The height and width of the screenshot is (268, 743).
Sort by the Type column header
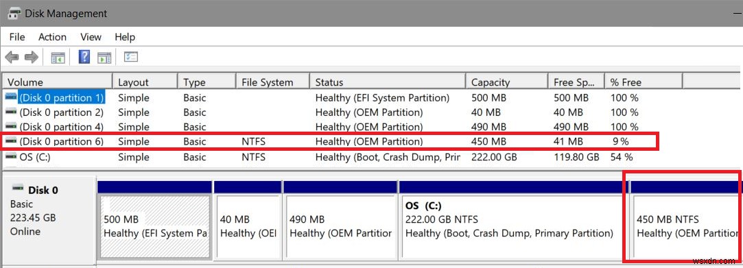207,82
